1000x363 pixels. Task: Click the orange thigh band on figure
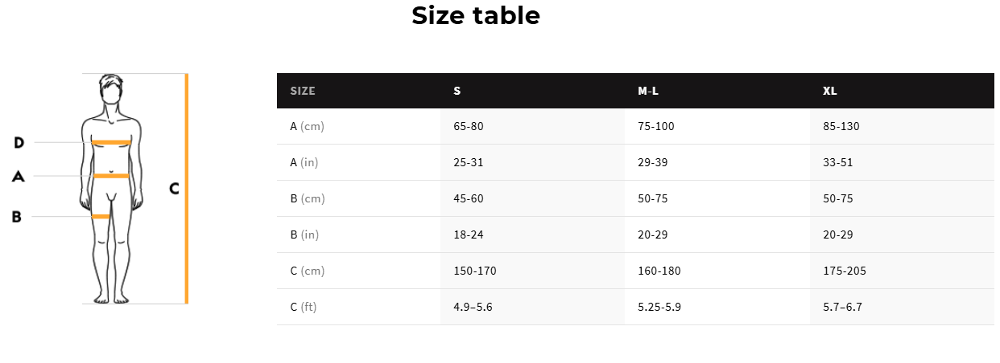(101, 216)
